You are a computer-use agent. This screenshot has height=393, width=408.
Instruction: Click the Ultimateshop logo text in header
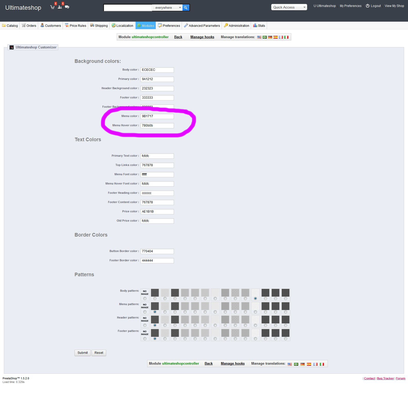[23, 8]
